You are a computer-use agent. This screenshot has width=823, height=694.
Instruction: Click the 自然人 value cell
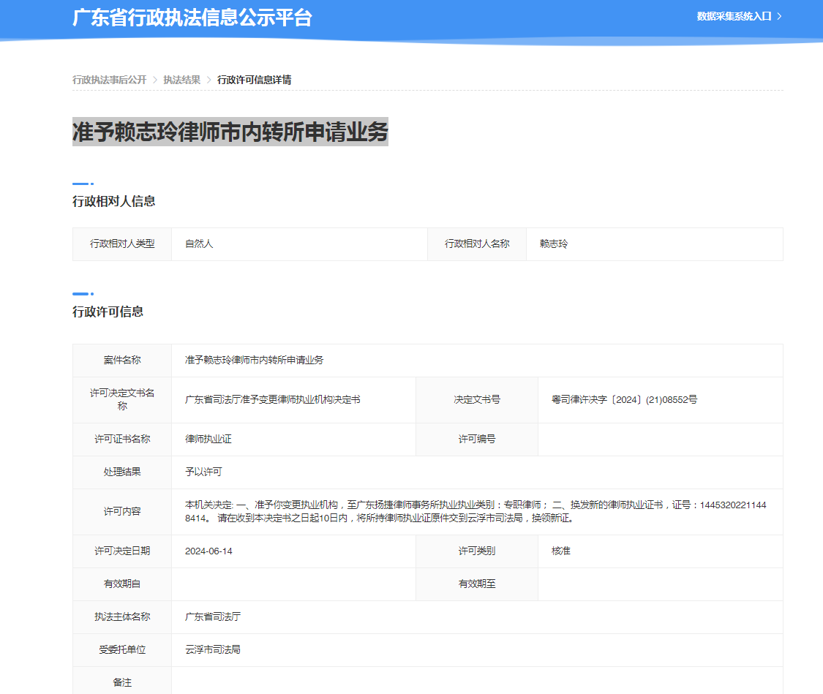point(199,244)
